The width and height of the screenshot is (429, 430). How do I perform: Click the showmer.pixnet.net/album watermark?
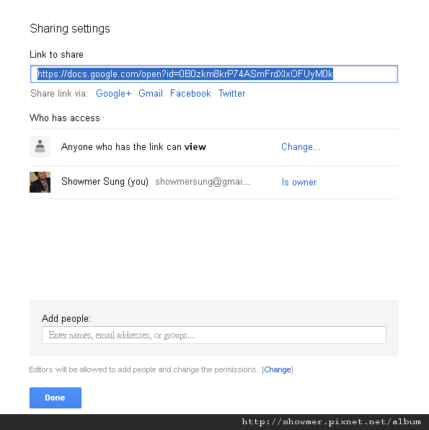coord(331,422)
